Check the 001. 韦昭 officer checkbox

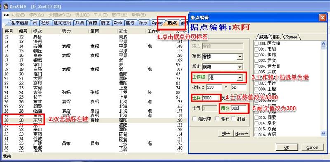pos(256,49)
